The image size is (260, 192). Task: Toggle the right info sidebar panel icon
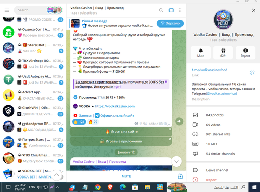(x=171, y=10)
